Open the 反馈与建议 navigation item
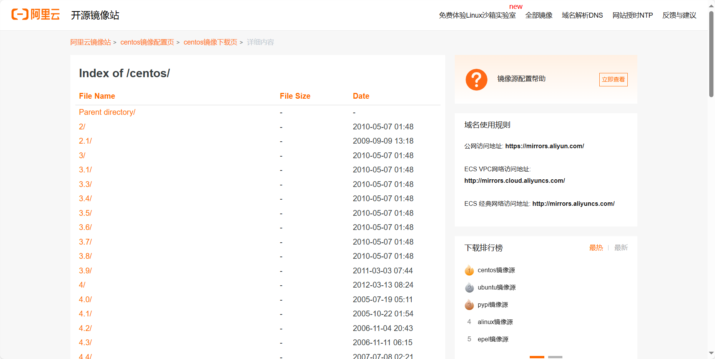 click(679, 15)
